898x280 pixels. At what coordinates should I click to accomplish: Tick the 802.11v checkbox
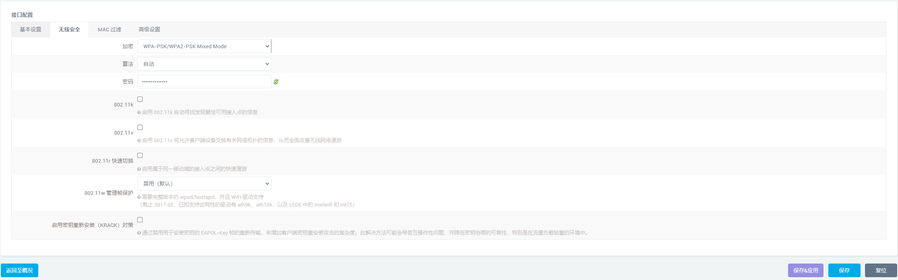click(140, 127)
